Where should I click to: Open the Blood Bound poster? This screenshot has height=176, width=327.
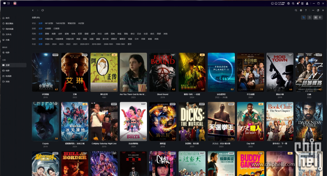[x=163, y=72]
